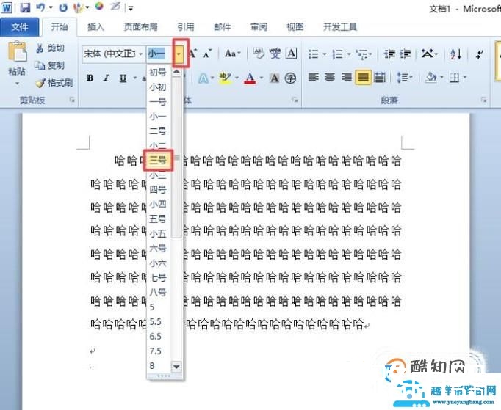Click the Undo arrow icon
The width and height of the screenshot is (501, 410).
(x=40, y=7)
